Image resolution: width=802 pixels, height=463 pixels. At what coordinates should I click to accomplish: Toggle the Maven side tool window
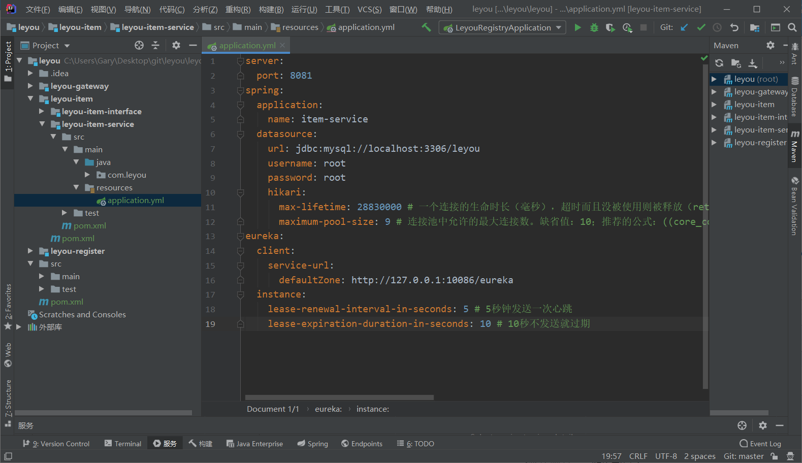[795, 147]
